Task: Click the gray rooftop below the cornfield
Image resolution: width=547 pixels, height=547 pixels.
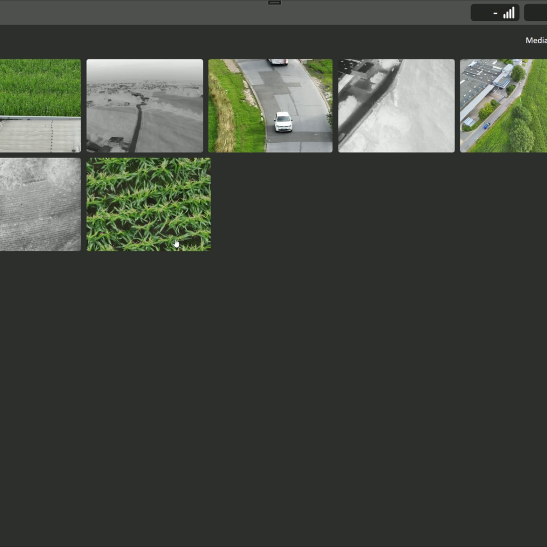Action: [x=40, y=135]
